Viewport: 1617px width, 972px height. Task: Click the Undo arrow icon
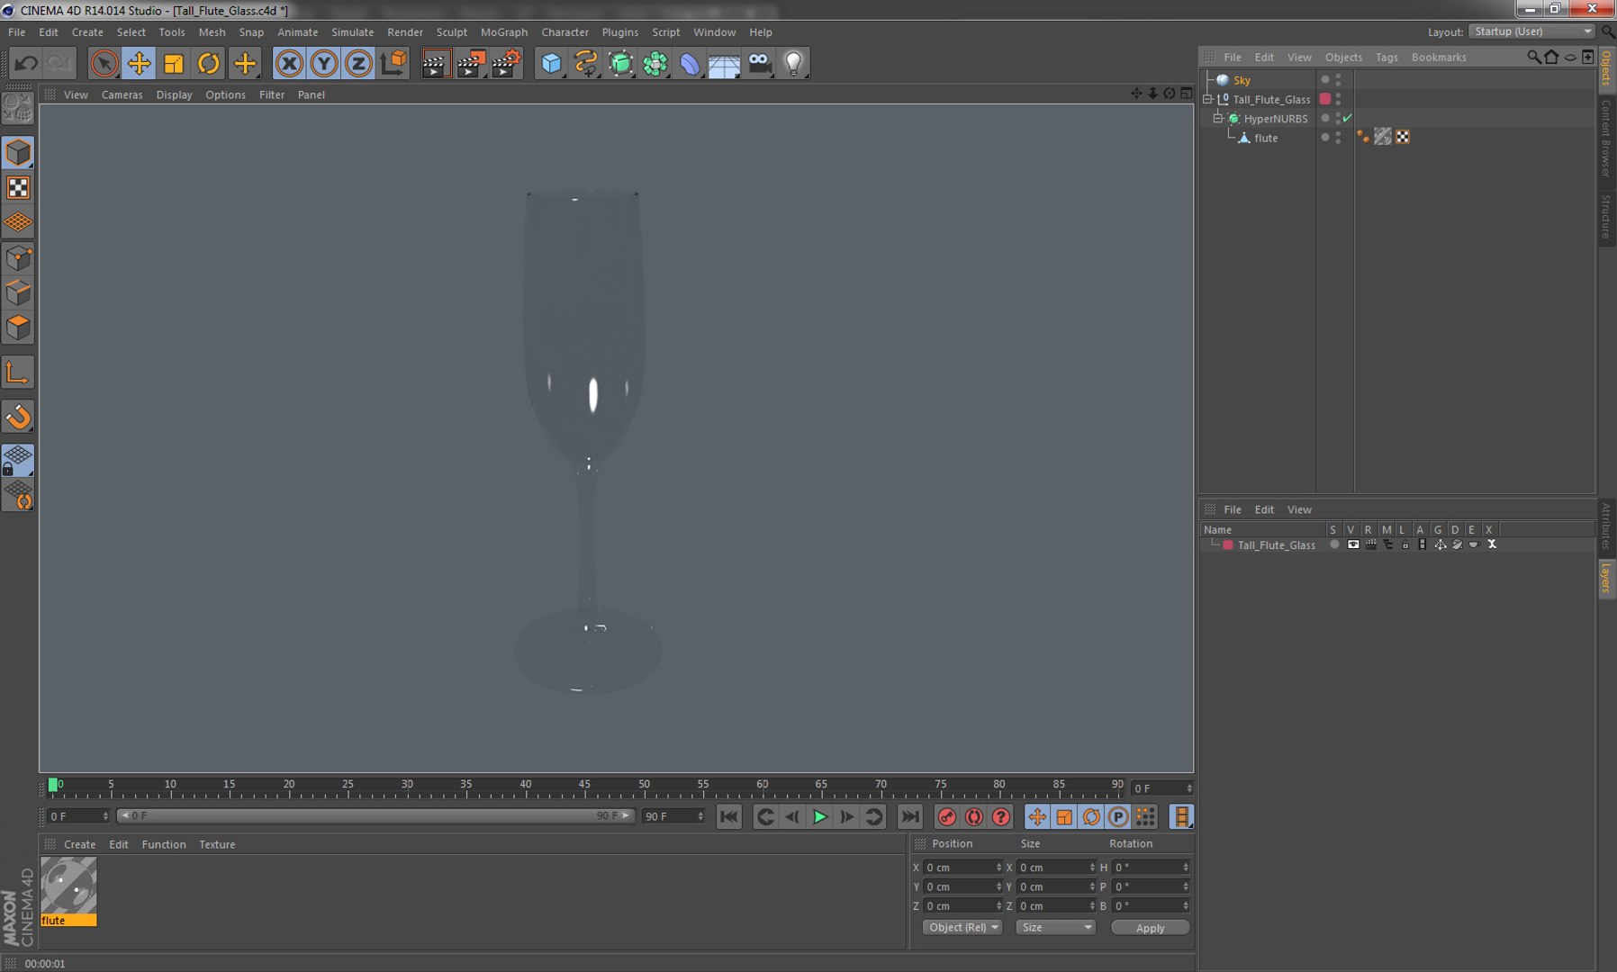pos(26,63)
